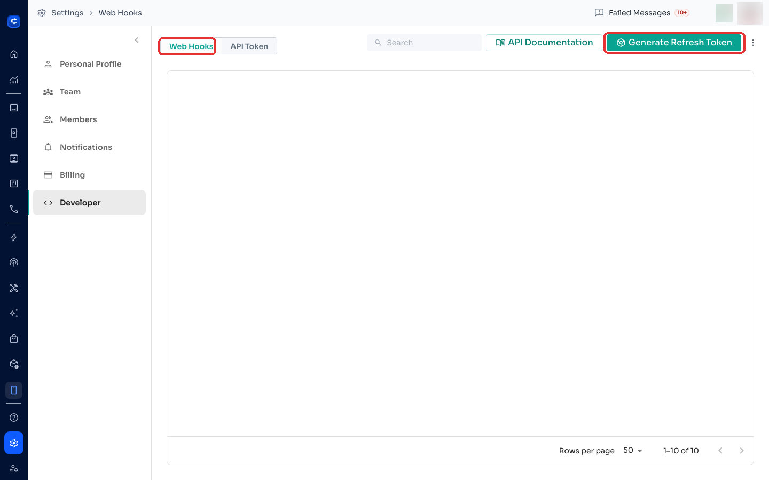Open the three-dot more options menu
This screenshot has width=769, height=480.
753,43
